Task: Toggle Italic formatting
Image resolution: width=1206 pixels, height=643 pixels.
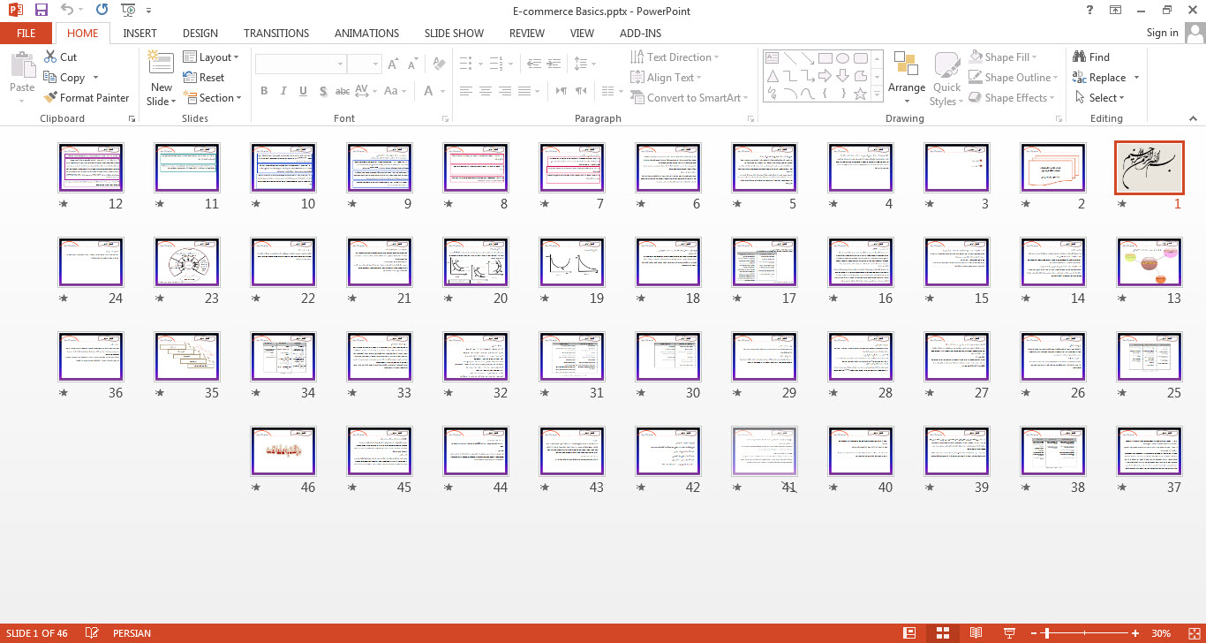Action: pyautogui.click(x=283, y=91)
